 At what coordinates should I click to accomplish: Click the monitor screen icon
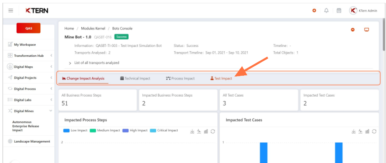coord(367,30)
